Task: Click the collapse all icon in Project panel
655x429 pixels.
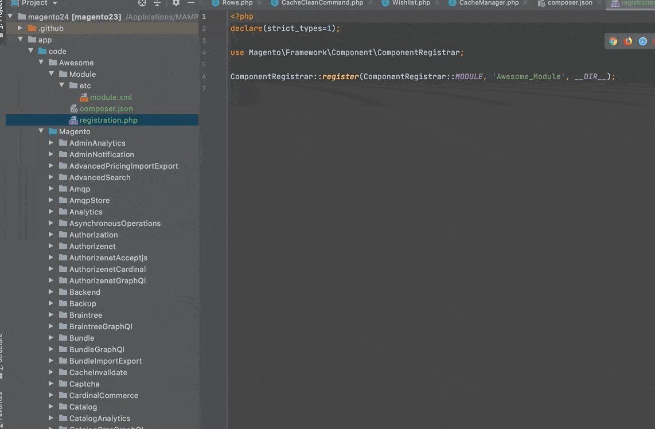Action: click(157, 3)
